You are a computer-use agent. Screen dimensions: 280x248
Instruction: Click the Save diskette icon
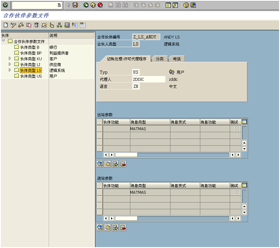(x=75, y=5)
